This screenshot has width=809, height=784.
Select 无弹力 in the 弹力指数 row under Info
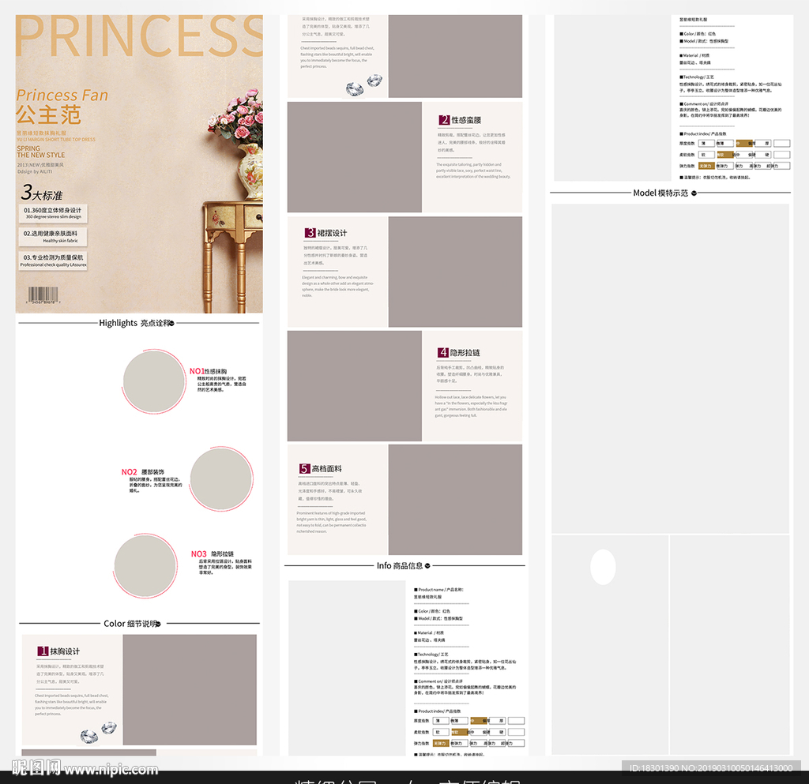(x=440, y=743)
